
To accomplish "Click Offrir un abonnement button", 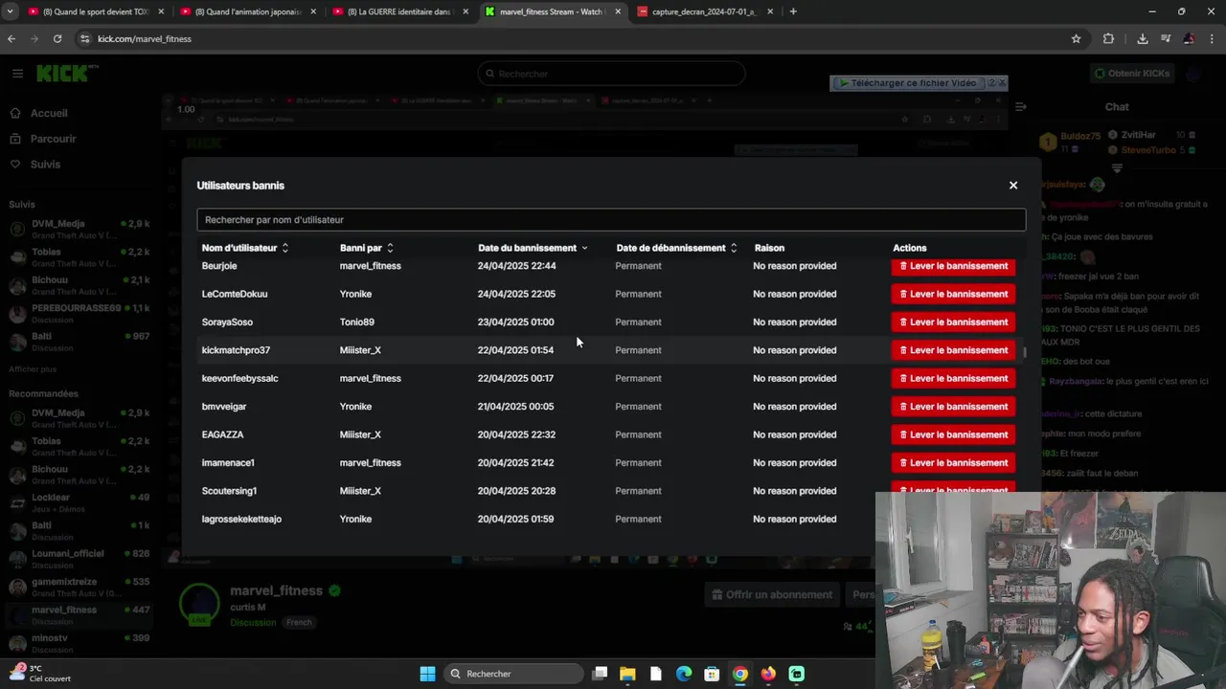I will (x=772, y=595).
